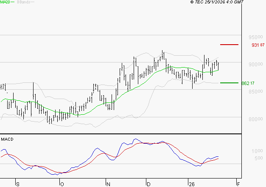Click the 900.00 price axis label
The image size is (266, 187).
point(256,64)
